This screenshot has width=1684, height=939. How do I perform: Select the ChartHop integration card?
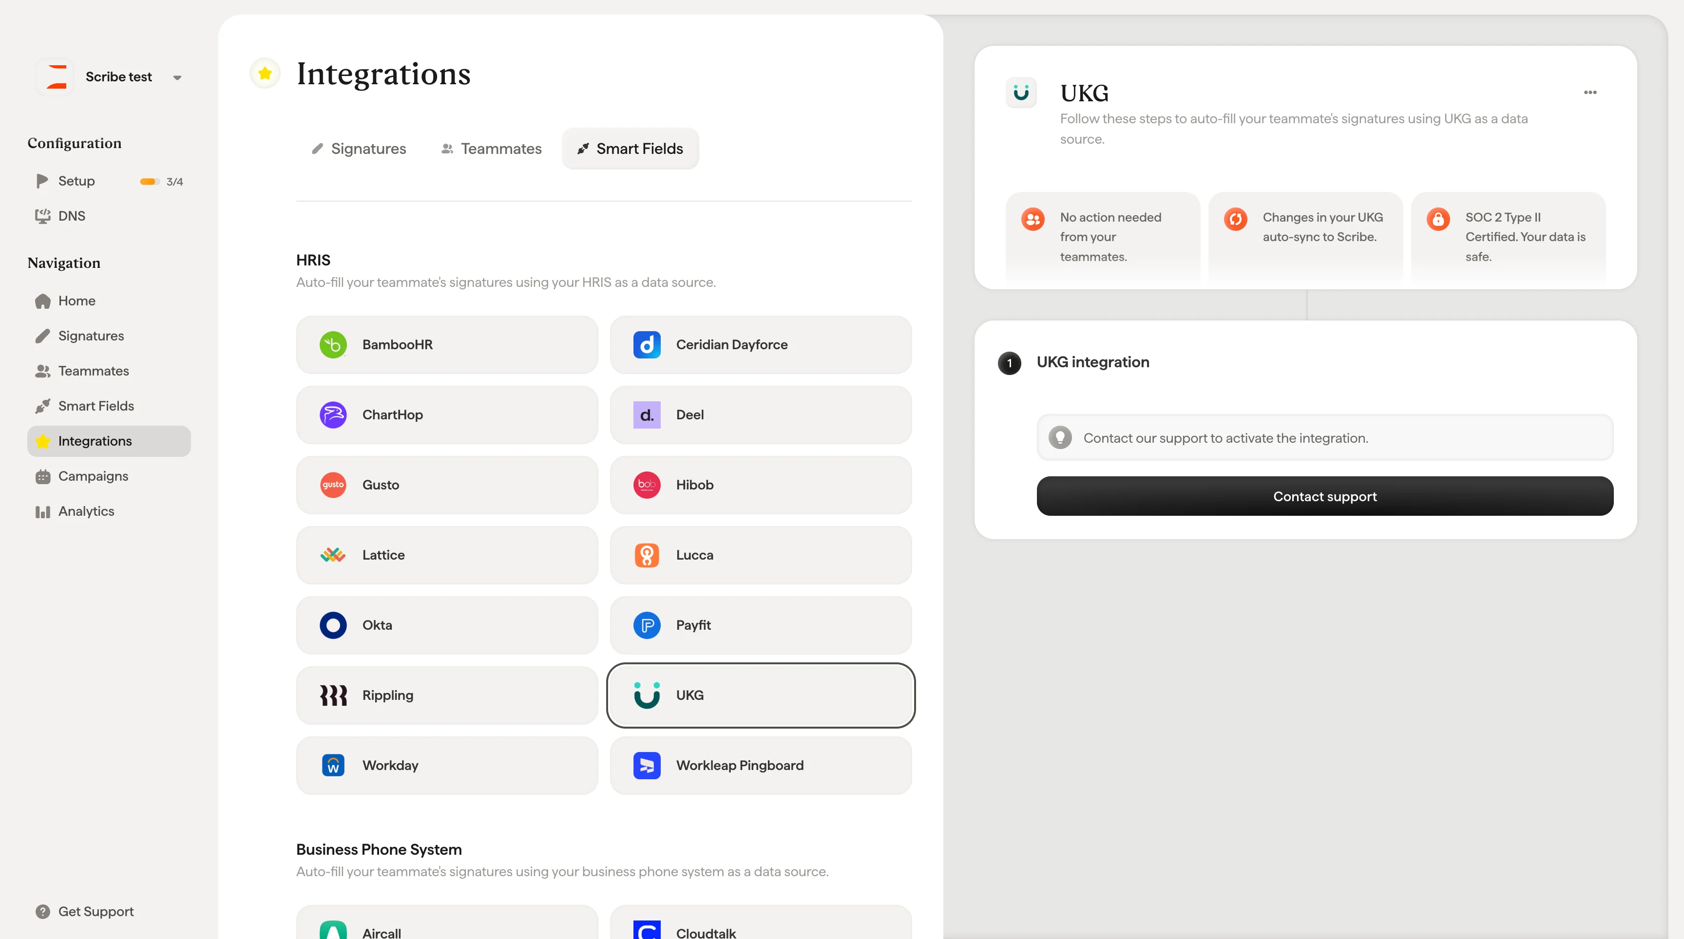(446, 415)
